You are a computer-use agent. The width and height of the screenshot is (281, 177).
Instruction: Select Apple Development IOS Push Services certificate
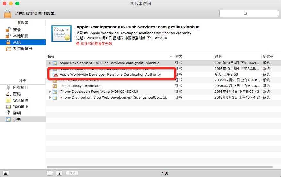pos(163,63)
